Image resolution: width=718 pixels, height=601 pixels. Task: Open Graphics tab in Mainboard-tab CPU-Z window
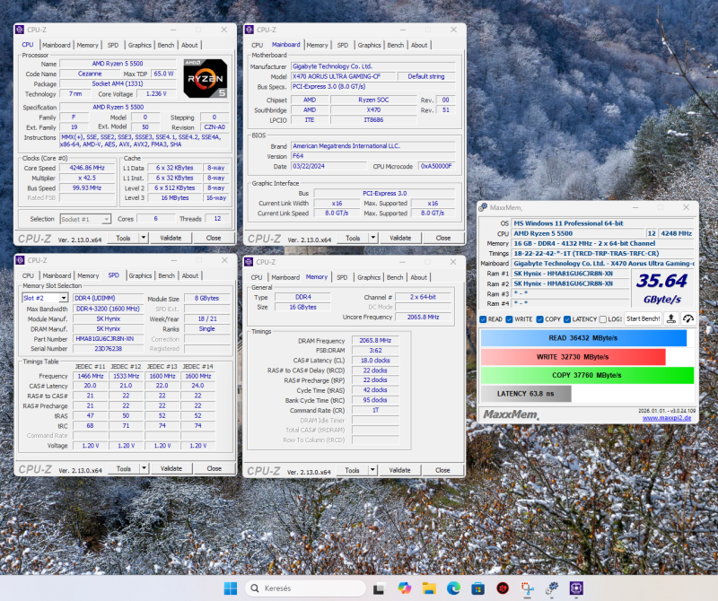coord(369,45)
